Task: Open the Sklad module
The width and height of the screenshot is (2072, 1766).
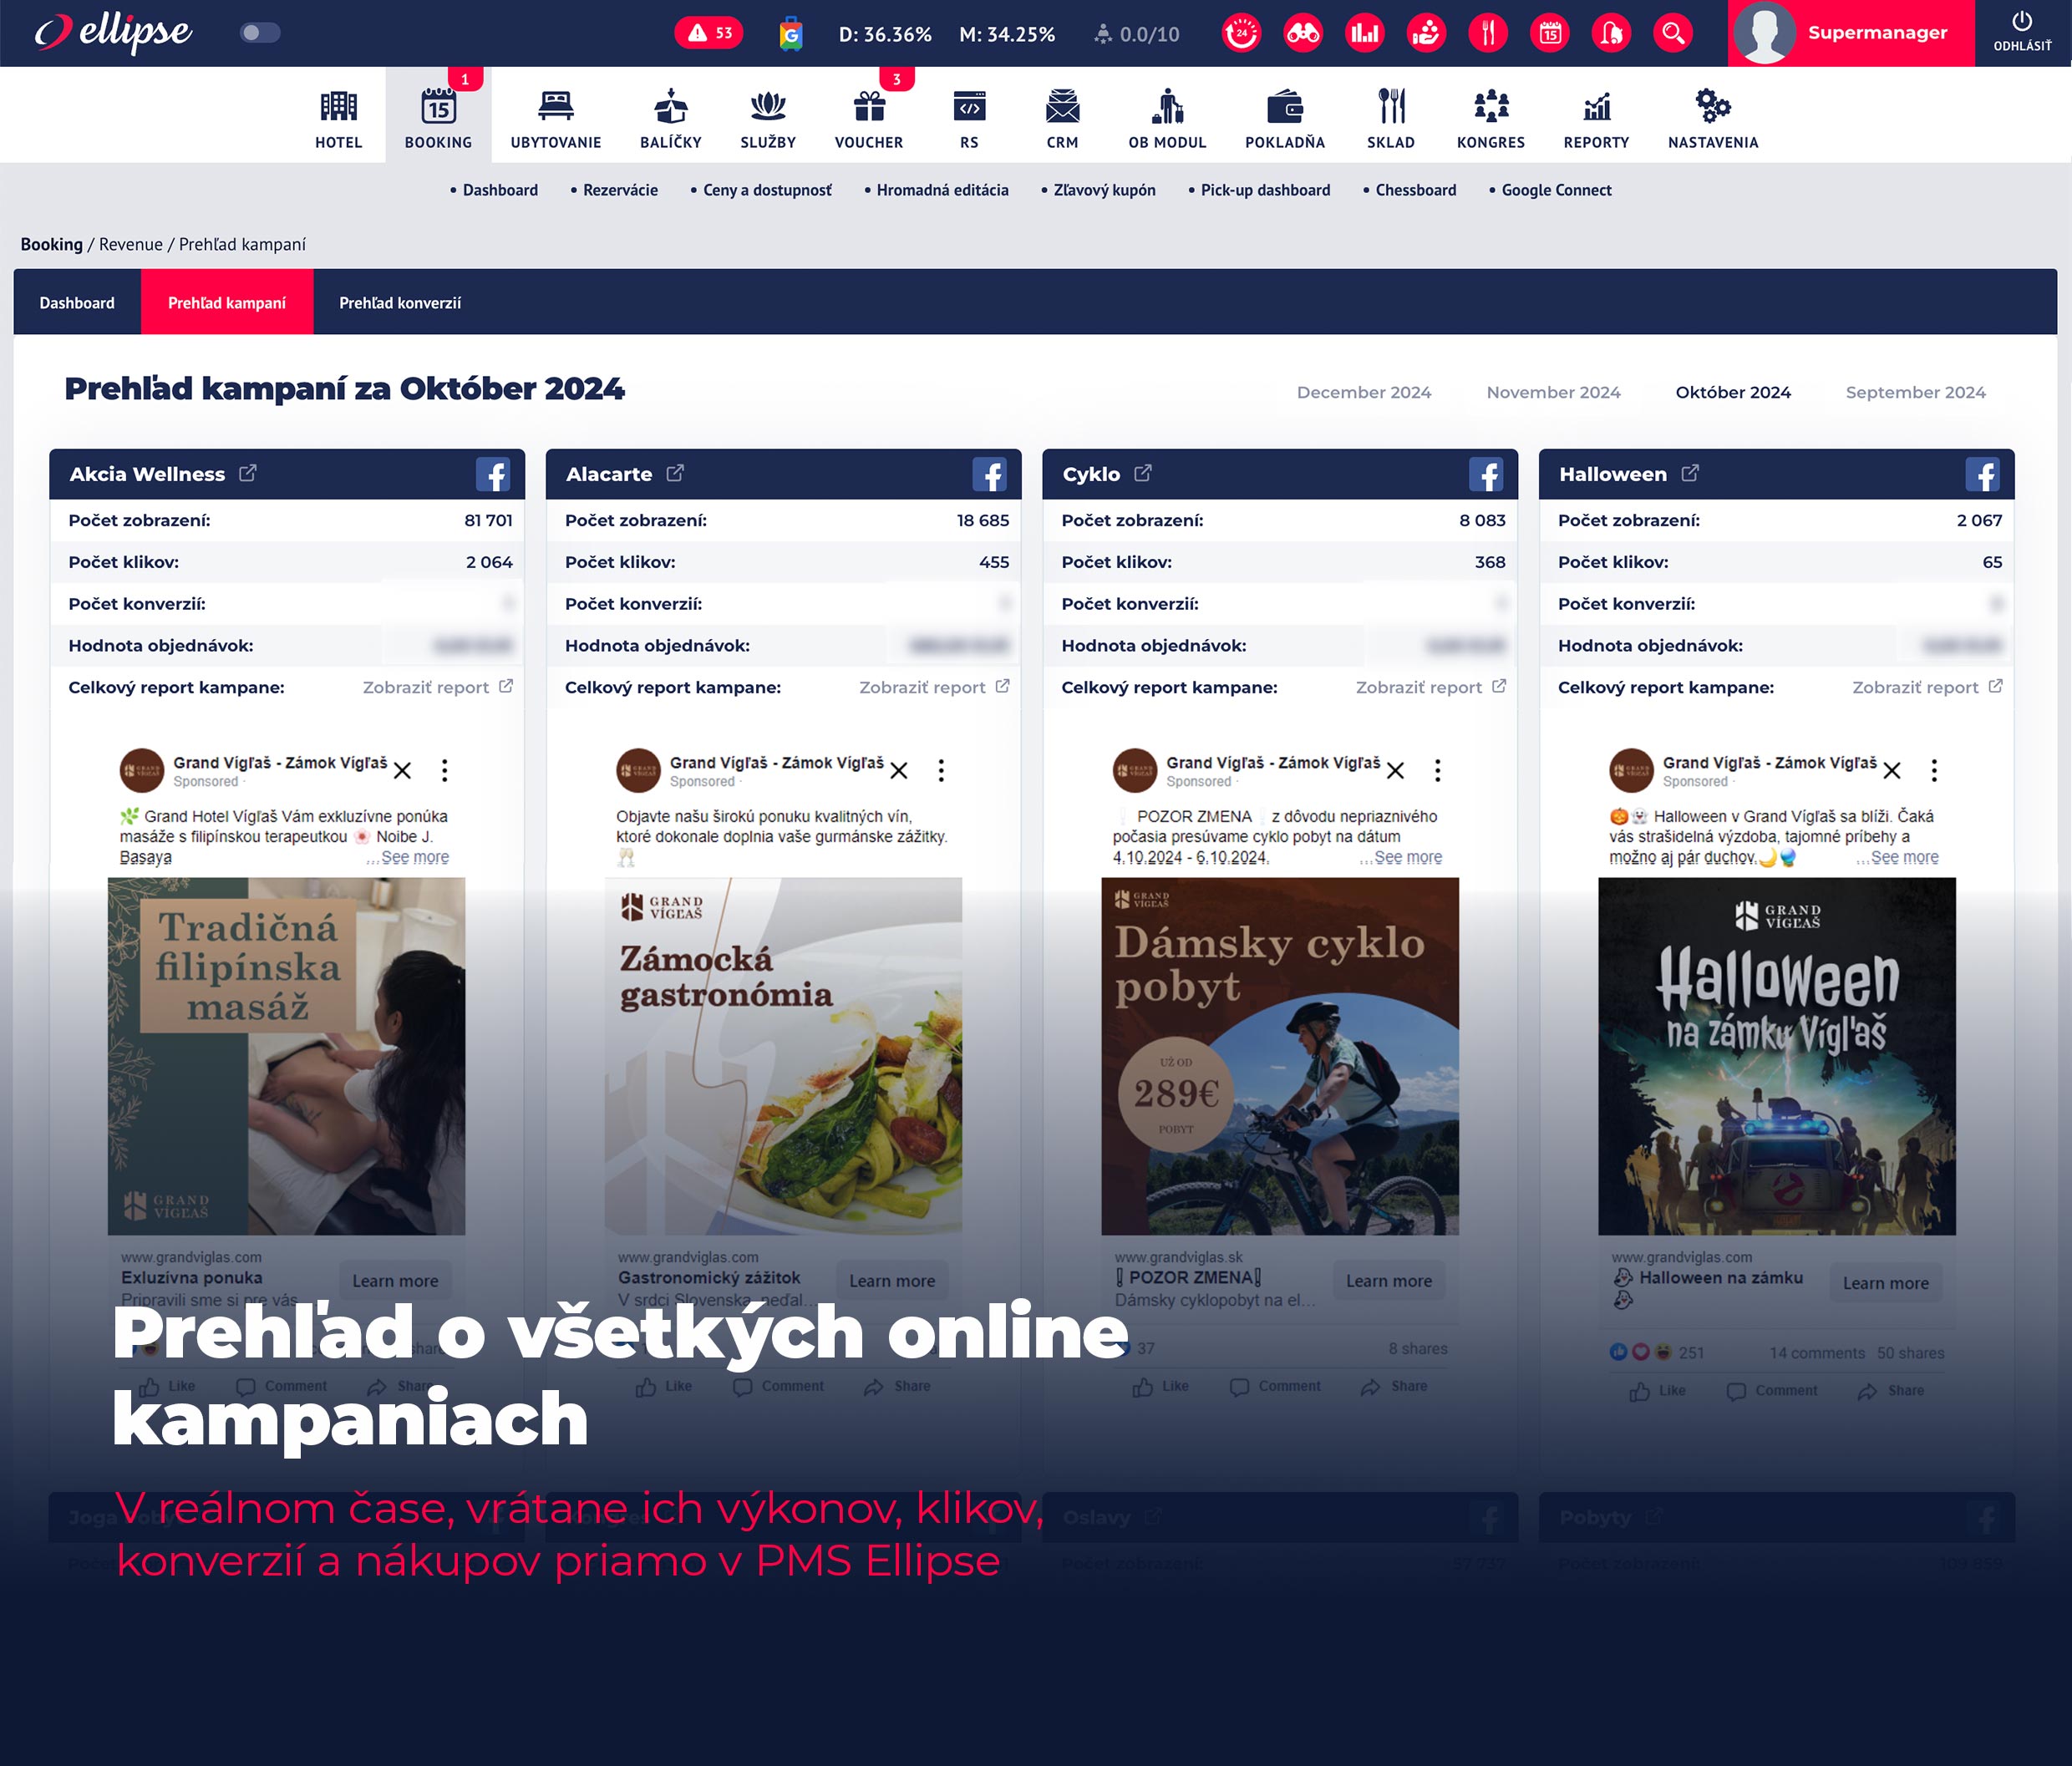Action: [1391, 118]
